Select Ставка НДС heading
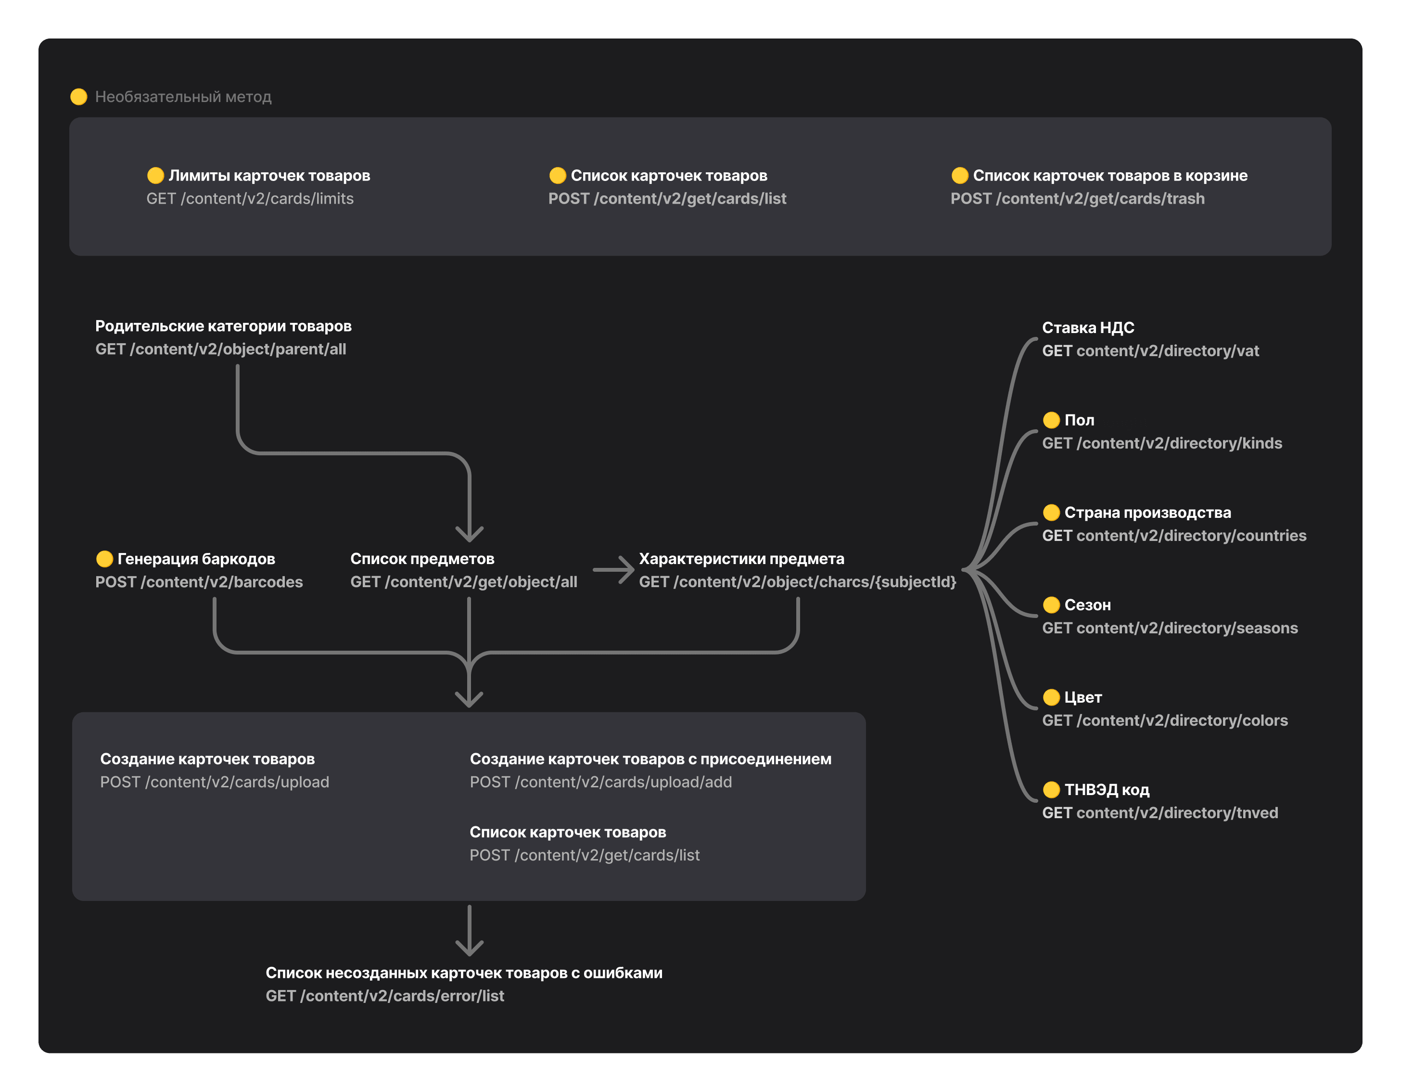 coord(1088,328)
